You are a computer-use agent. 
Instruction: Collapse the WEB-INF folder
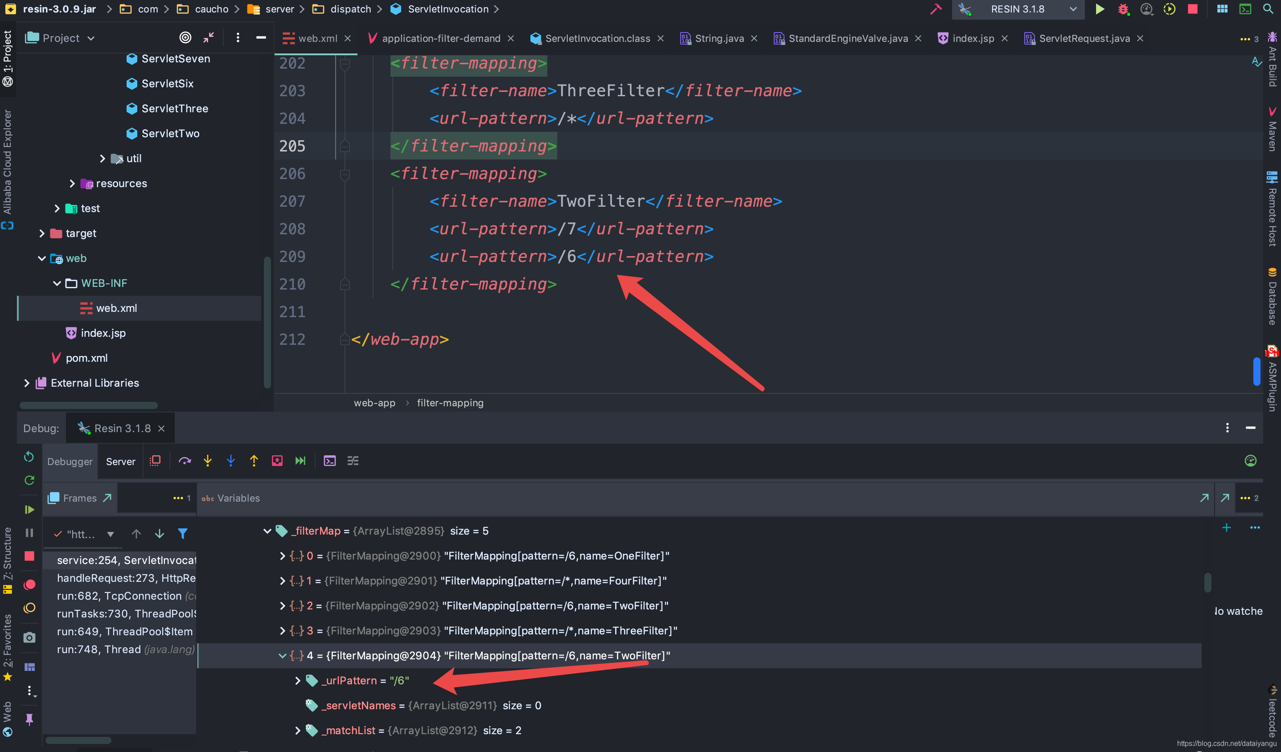coord(57,283)
